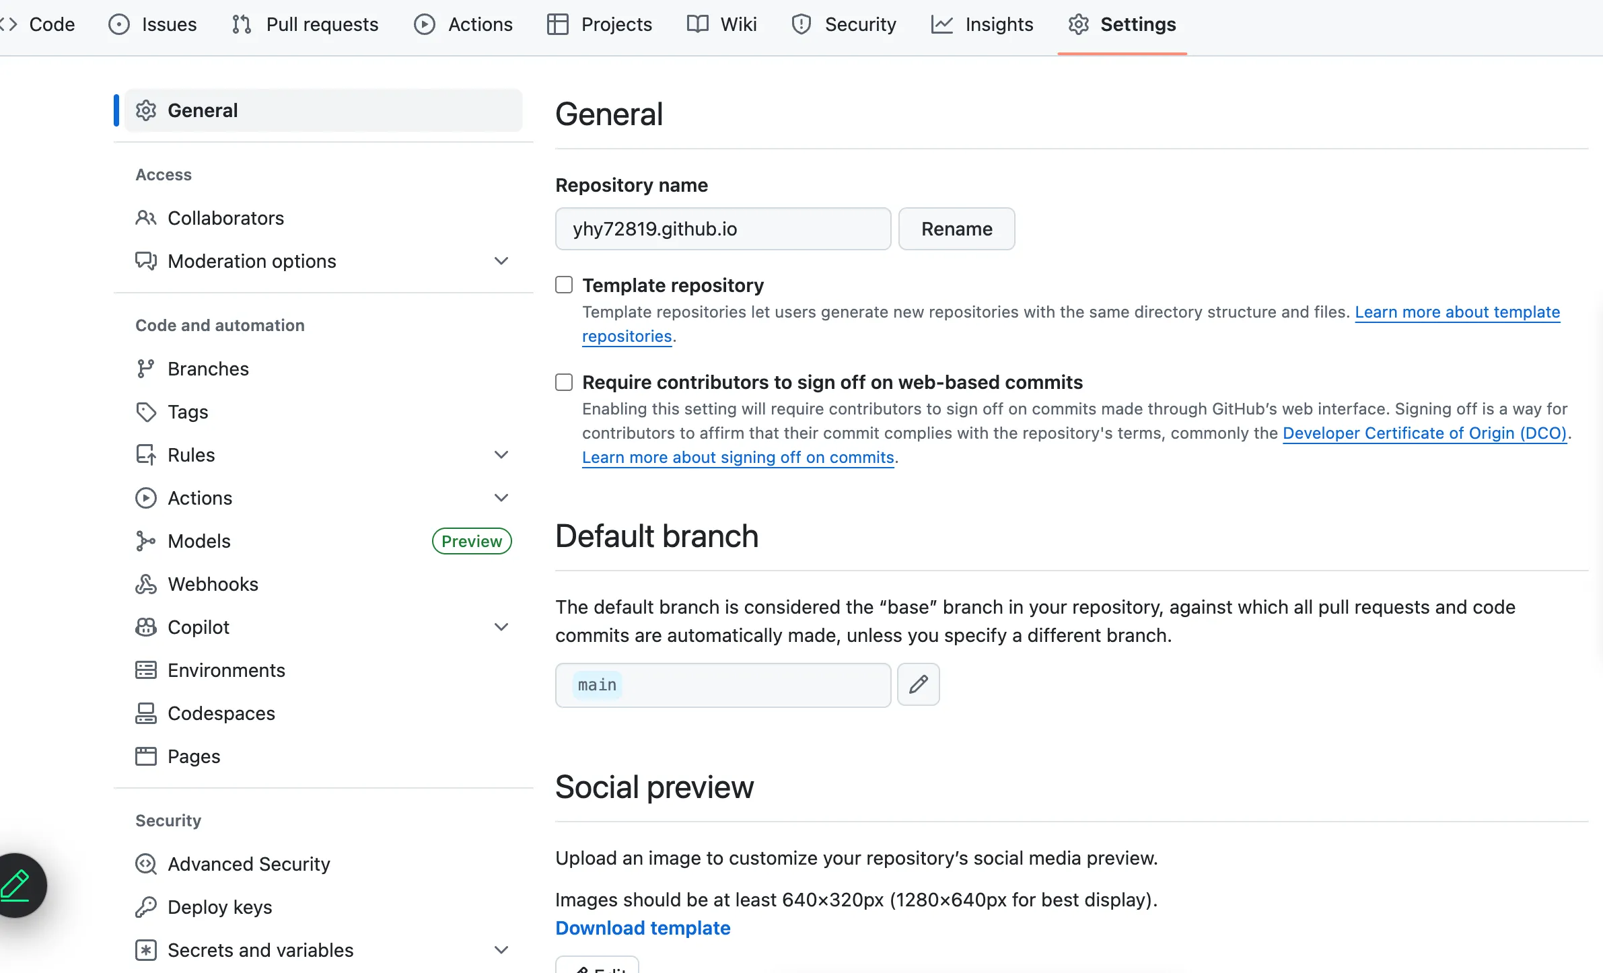Enable the Template repository checkbox

[x=564, y=285]
